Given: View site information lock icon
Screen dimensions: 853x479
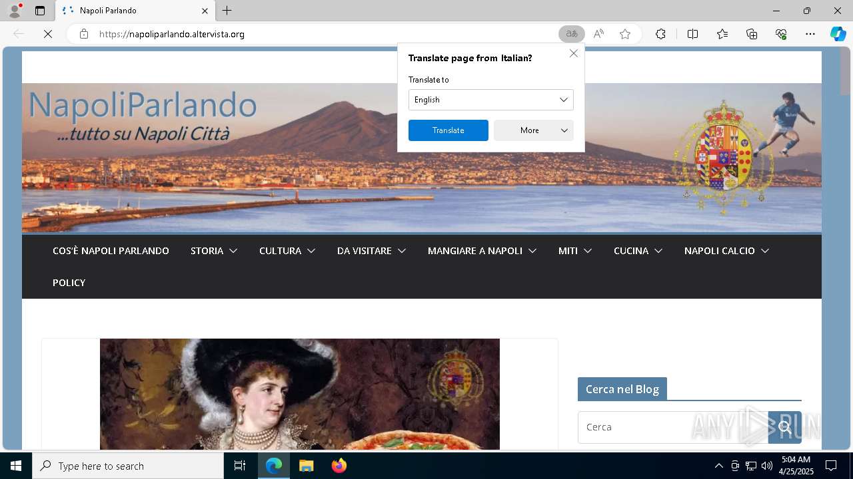Looking at the screenshot, I should (x=84, y=34).
